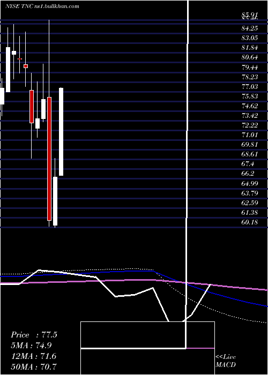Viewport: 268px width, 375px height.
Task: Select the 81.84 price axis label
Action: pyautogui.click(x=250, y=48)
